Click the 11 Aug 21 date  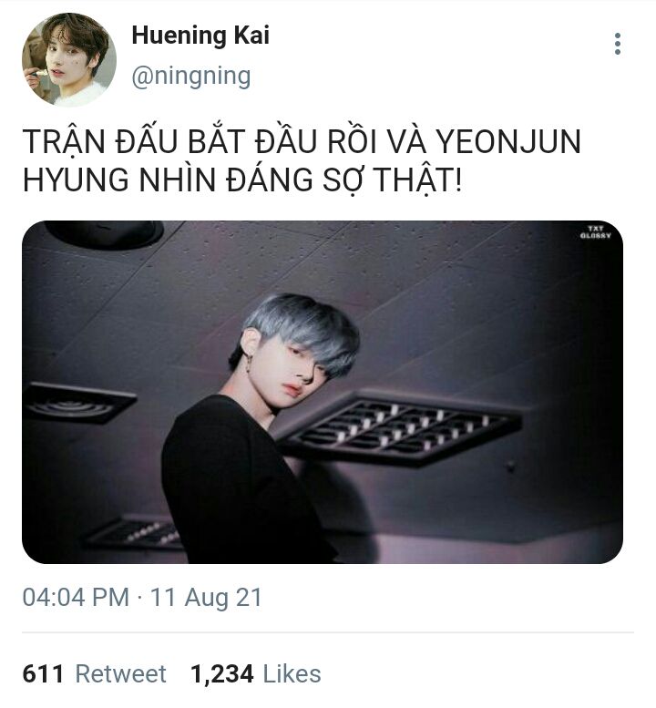[206, 597]
